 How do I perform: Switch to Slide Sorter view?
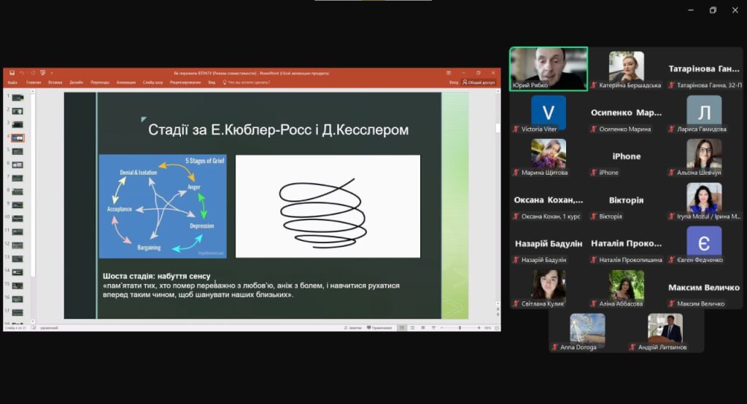coord(411,328)
